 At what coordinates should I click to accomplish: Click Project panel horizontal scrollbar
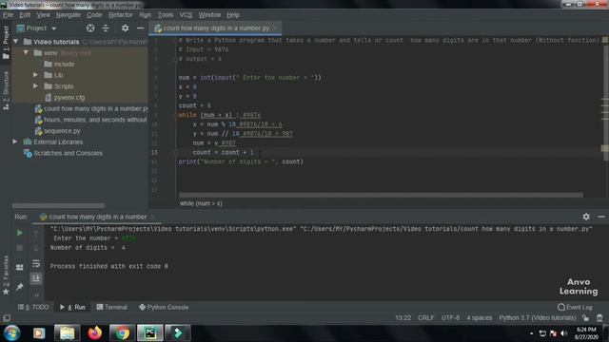point(58,205)
